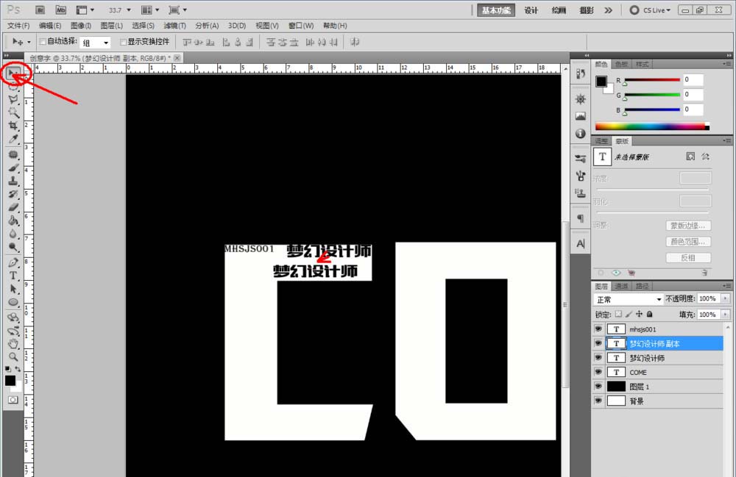
Task: Toggle Quick Mask mode
Action: [x=13, y=400]
